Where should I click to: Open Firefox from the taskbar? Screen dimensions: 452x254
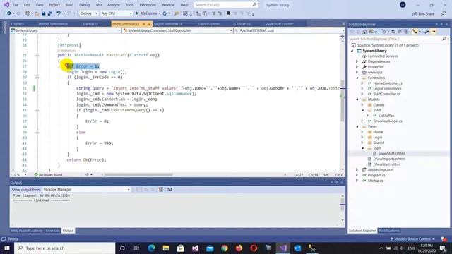tap(239, 248)
